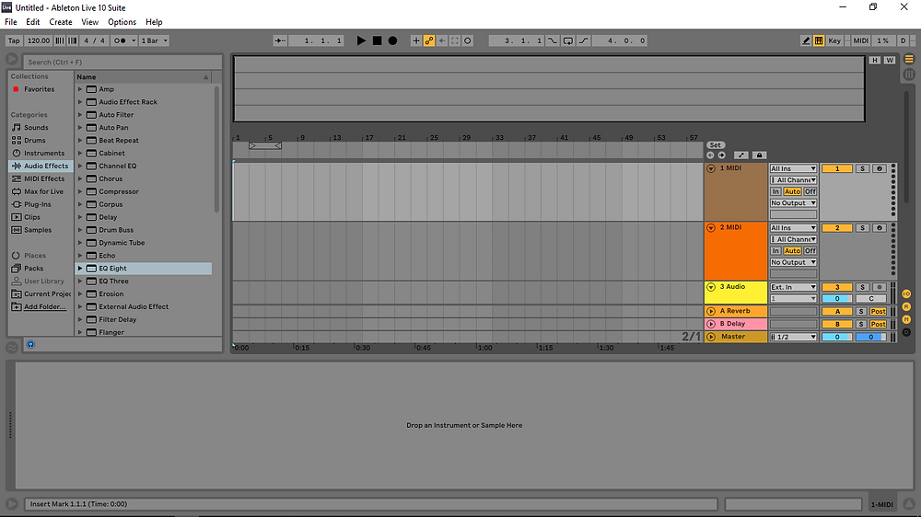Toggle the browser preview headphone icon
Screen dimensions: 921x517
pos(30,344)
